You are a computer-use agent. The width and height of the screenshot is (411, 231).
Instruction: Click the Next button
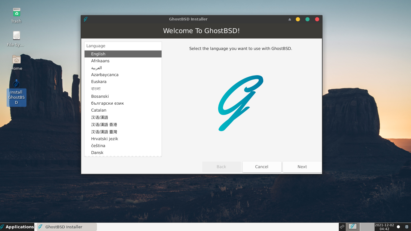pyautogui.click(x=302, y=167)
